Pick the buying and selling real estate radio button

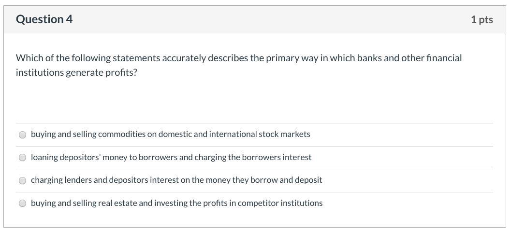[x=22, y=204]
